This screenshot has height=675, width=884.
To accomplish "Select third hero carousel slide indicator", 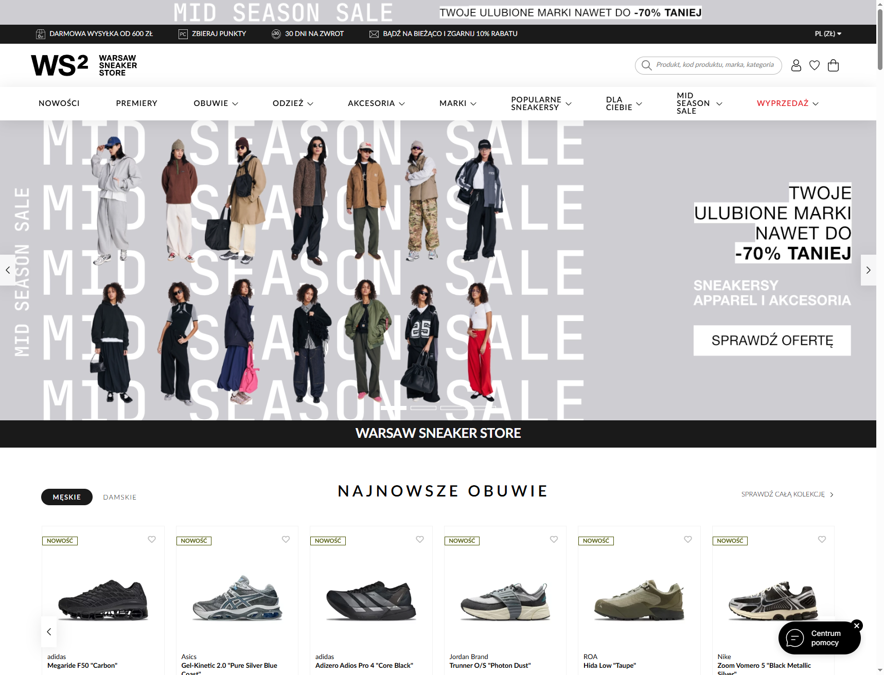I will tap(453, 408).
